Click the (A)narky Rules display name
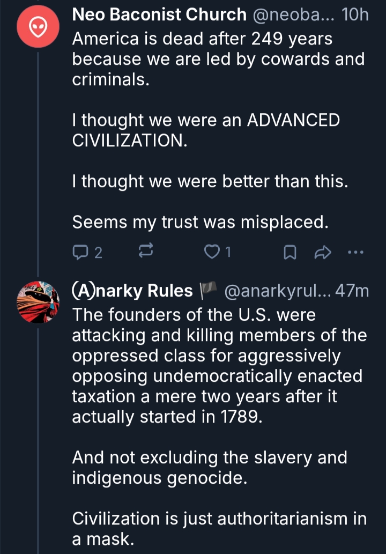This screenshot has height=554, width=386. [x=132, y=291]
